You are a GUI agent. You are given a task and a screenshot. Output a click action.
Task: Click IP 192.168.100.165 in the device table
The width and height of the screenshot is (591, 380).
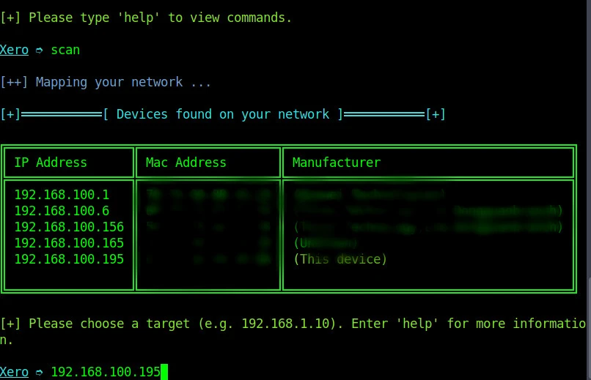click(69, 243)
